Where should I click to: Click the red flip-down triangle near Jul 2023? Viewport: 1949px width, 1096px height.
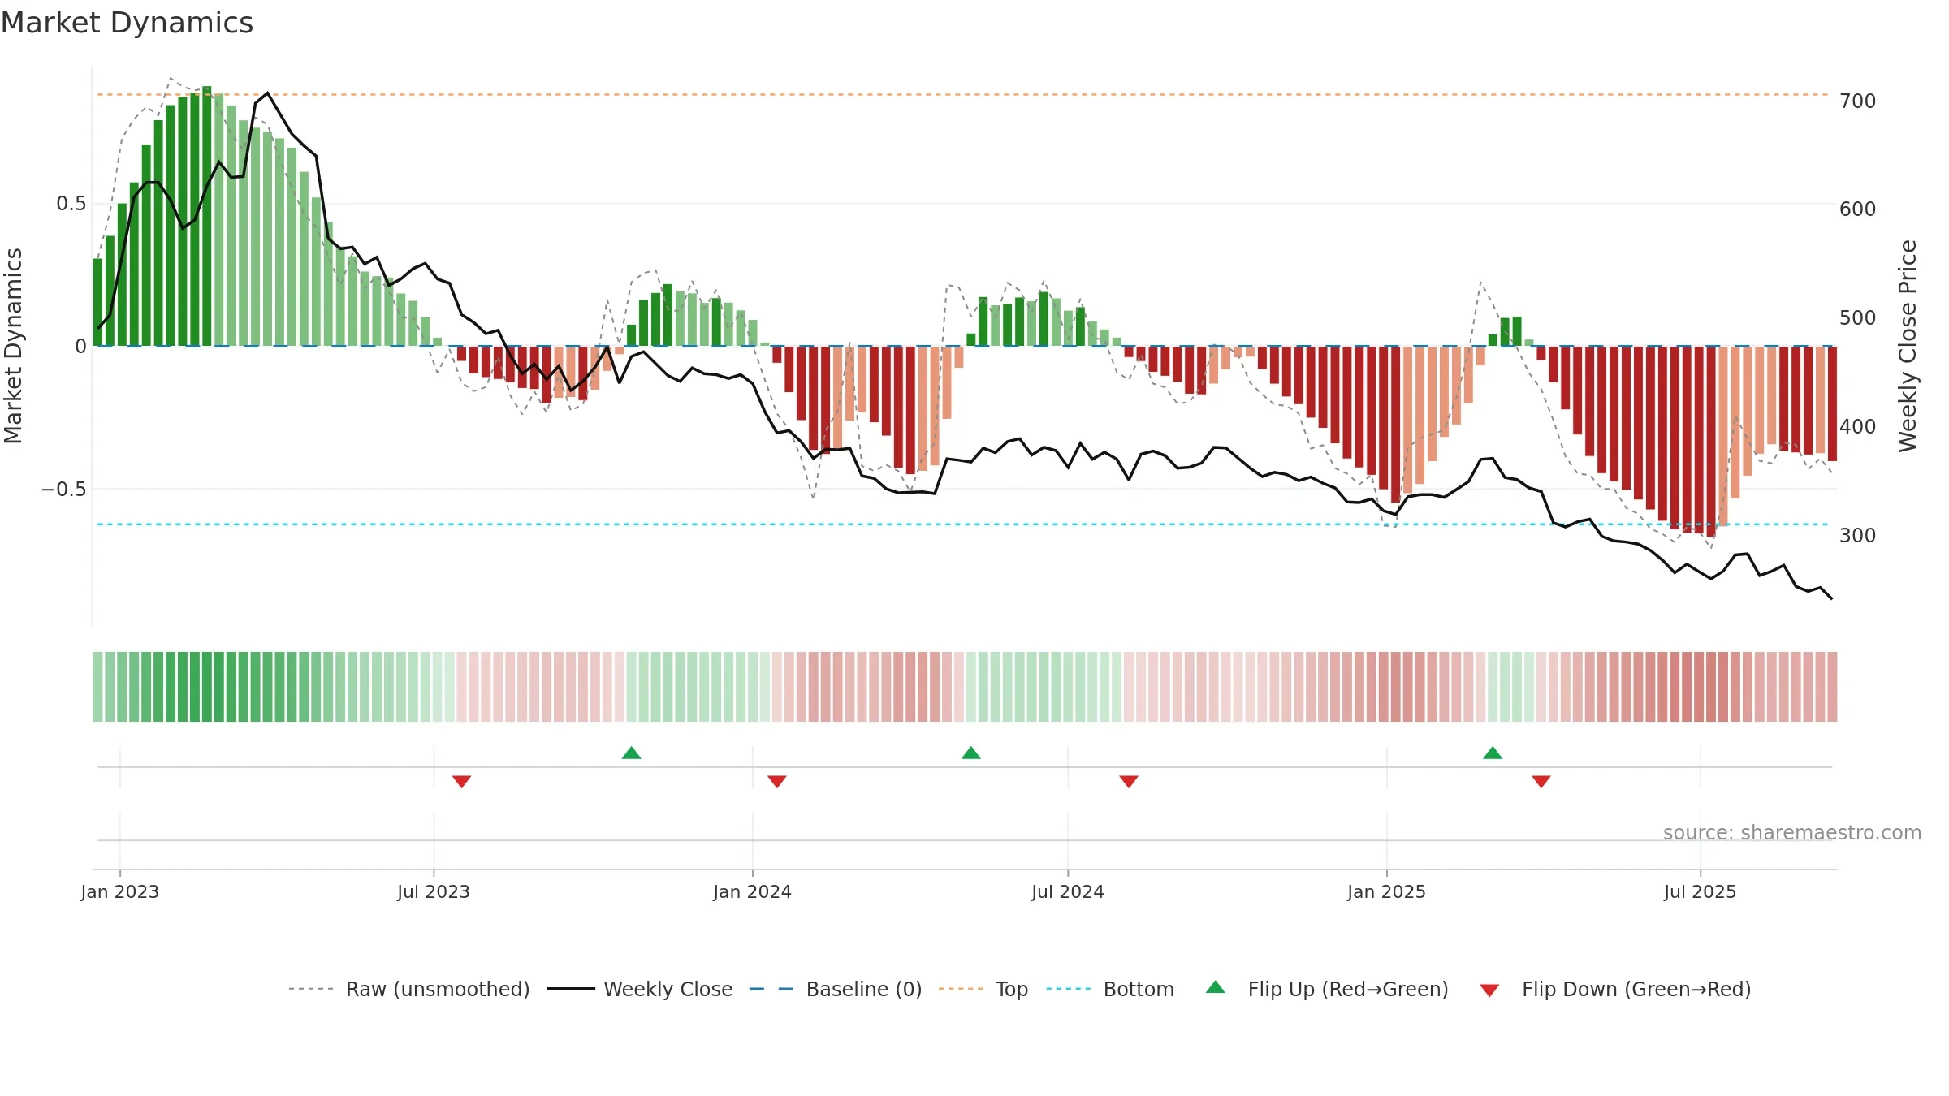point(461,781)
